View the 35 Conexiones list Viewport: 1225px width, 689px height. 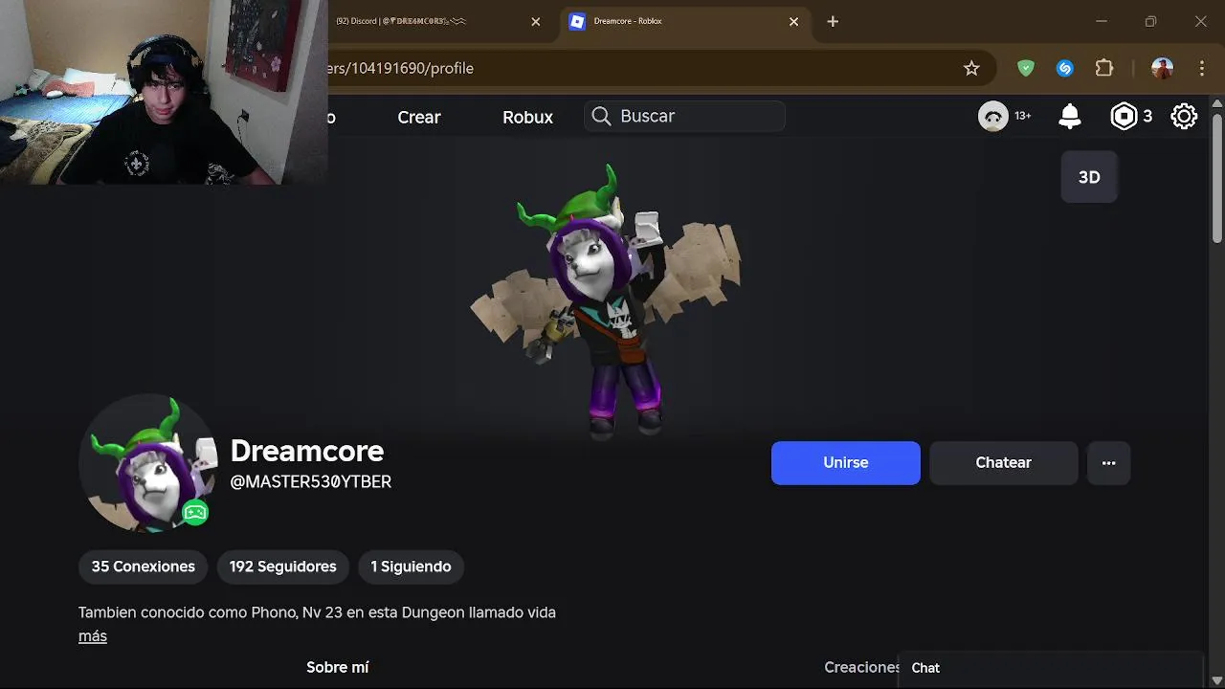[144, 567]
